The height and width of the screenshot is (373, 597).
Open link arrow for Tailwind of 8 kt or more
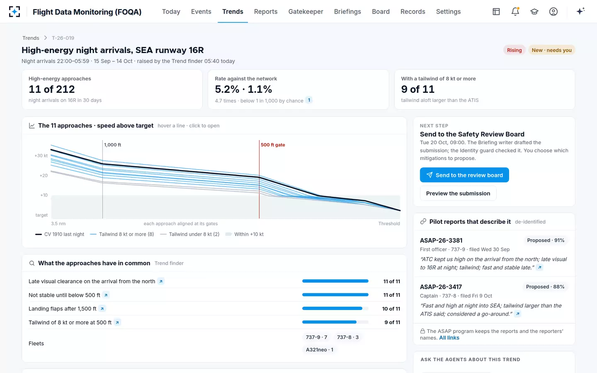click(117, 322)
